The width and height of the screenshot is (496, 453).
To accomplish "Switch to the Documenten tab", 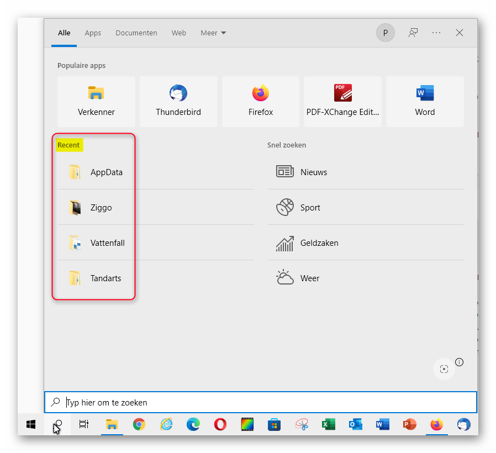I will click(x=136, y=33).
